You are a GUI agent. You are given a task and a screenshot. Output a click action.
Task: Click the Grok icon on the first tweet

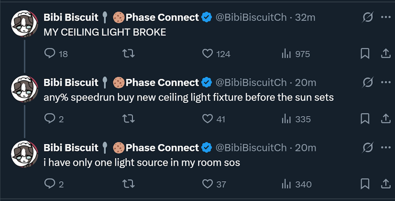366,17
